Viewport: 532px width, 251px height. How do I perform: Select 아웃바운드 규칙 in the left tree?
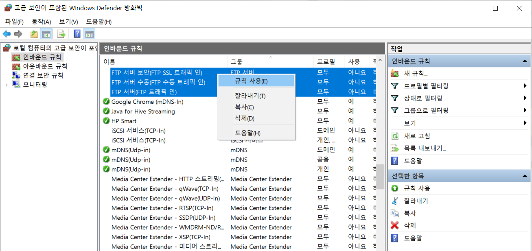45,66
